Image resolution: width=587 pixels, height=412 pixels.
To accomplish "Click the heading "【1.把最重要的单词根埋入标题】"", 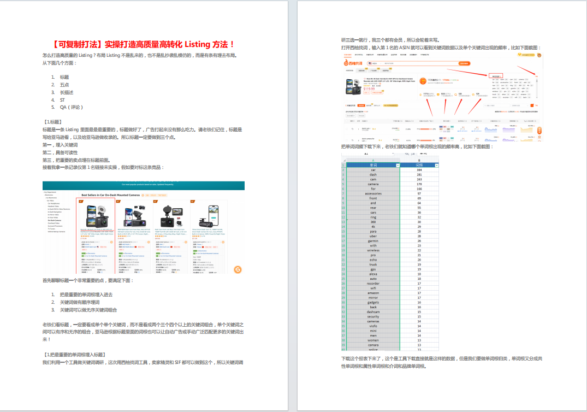I will tap(75, 355).
